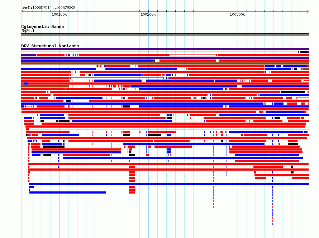This screenshot has height=238, width=319.
Task: Click the bottom-most blue variant bar at left
Action: (67, 192)
